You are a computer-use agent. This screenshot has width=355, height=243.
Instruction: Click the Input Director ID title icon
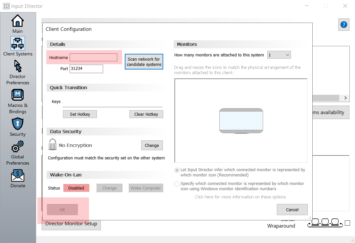click(x=6, y=6)
